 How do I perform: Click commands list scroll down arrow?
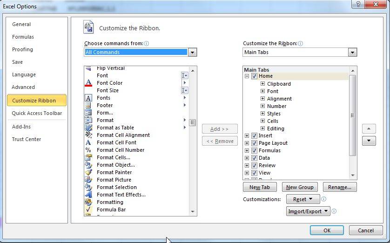(193, 212)
